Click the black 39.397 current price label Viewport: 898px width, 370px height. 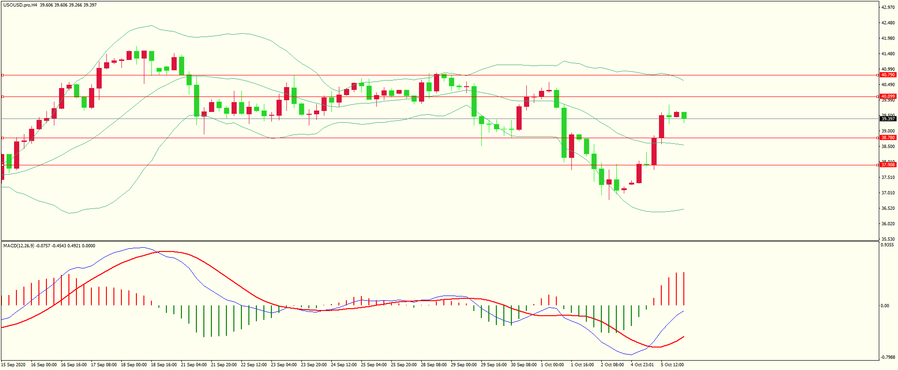(888, 119)
